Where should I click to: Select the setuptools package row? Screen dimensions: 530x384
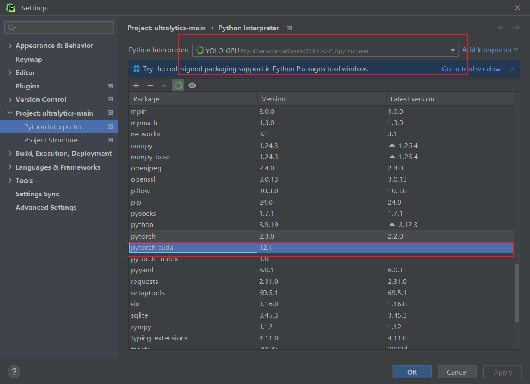point(322,293)
